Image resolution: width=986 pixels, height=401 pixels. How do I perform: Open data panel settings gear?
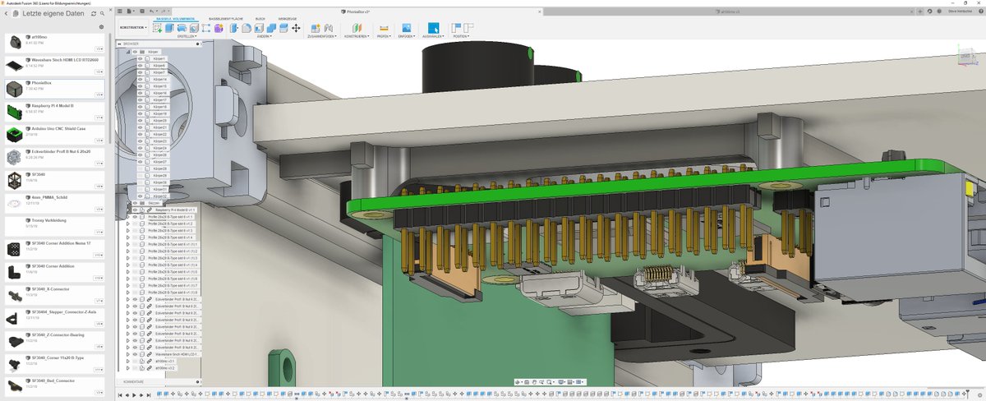(x=102, y=27)
